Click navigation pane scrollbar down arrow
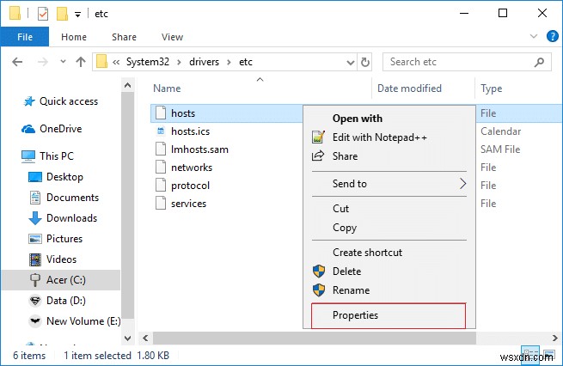Viewport: 563px width, 366px height. (x=127, y=338)
